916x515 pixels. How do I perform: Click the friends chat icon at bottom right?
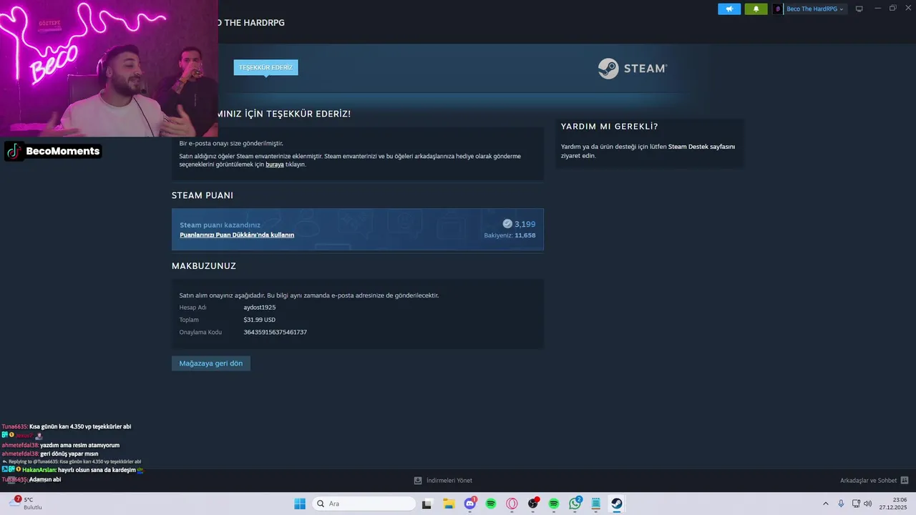tap(905, 481)
